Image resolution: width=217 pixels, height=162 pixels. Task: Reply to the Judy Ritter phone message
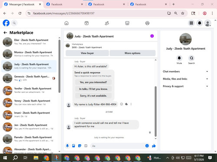tap(126, 104)
